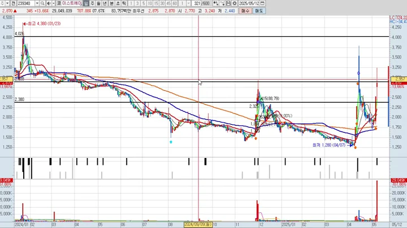The height and width of the screenshot is (228, 407).
Task: Click the stock name 이스트에이드
Action: tap(72, 3)
